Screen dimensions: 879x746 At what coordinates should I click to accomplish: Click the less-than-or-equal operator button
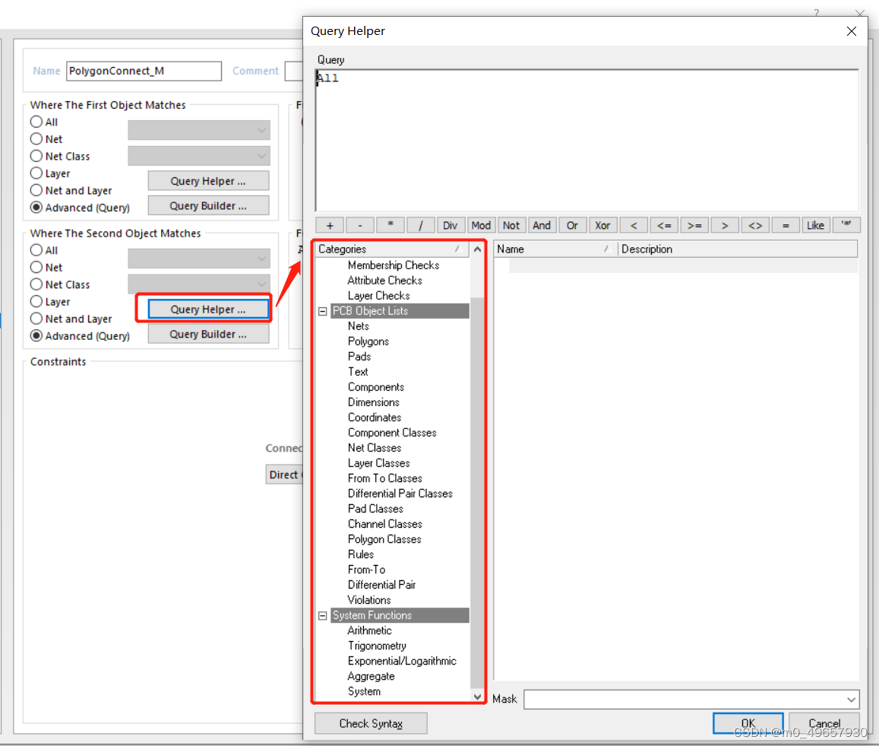(664, 225)
